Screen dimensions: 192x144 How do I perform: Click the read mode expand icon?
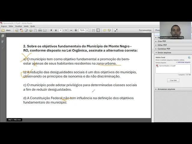[x=116, y=30]
